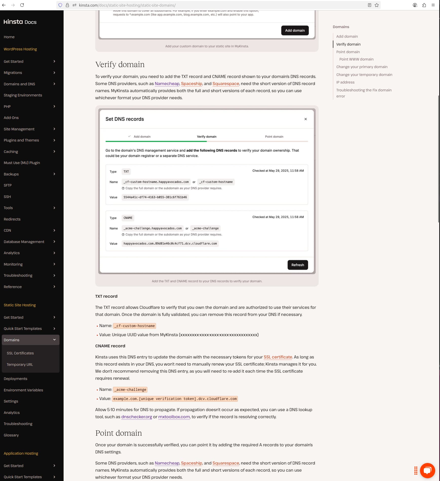
Task: Open the tracking protection shield icon
Action: pyautogui.click(x=60, y=5)
